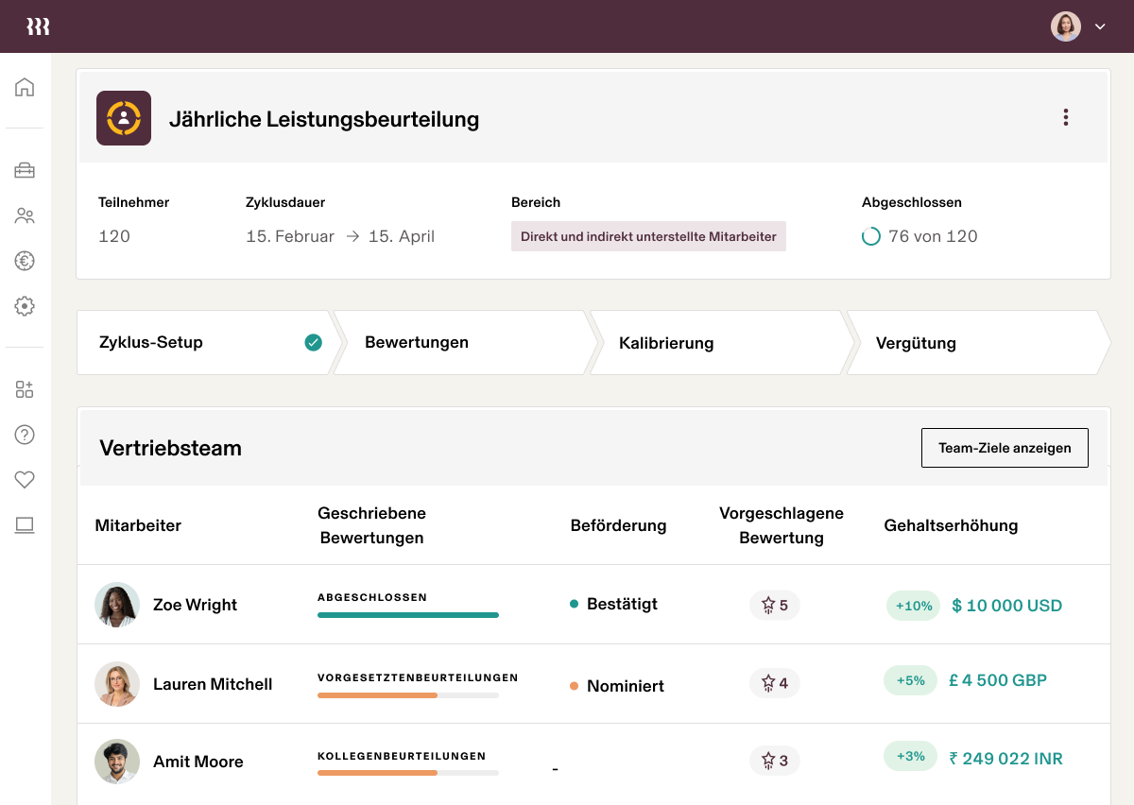Image resolution: width=1134 pixels, height=805 pixels.
Task: Click the Zyklus-Setup completed checkmark
Action: click(313, 342)
